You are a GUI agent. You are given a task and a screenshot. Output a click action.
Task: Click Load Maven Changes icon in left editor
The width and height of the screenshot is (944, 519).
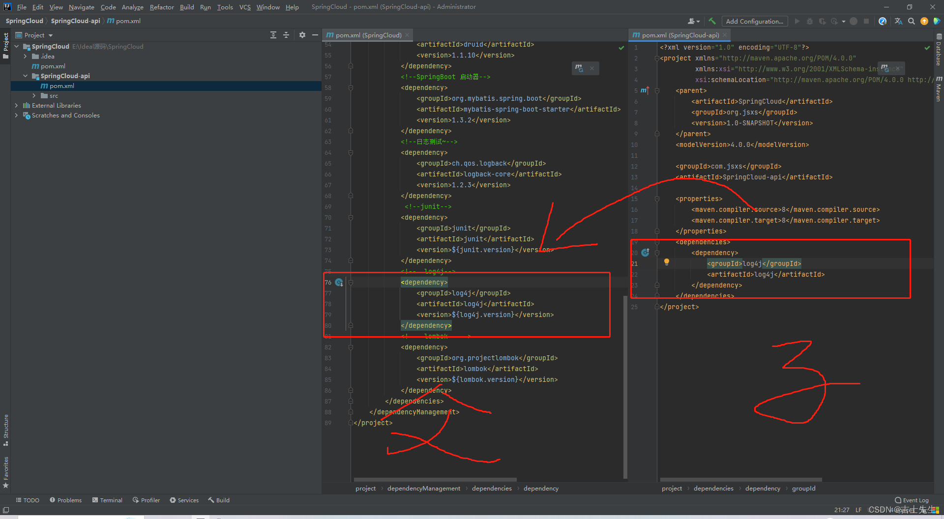tap(579, 68)
